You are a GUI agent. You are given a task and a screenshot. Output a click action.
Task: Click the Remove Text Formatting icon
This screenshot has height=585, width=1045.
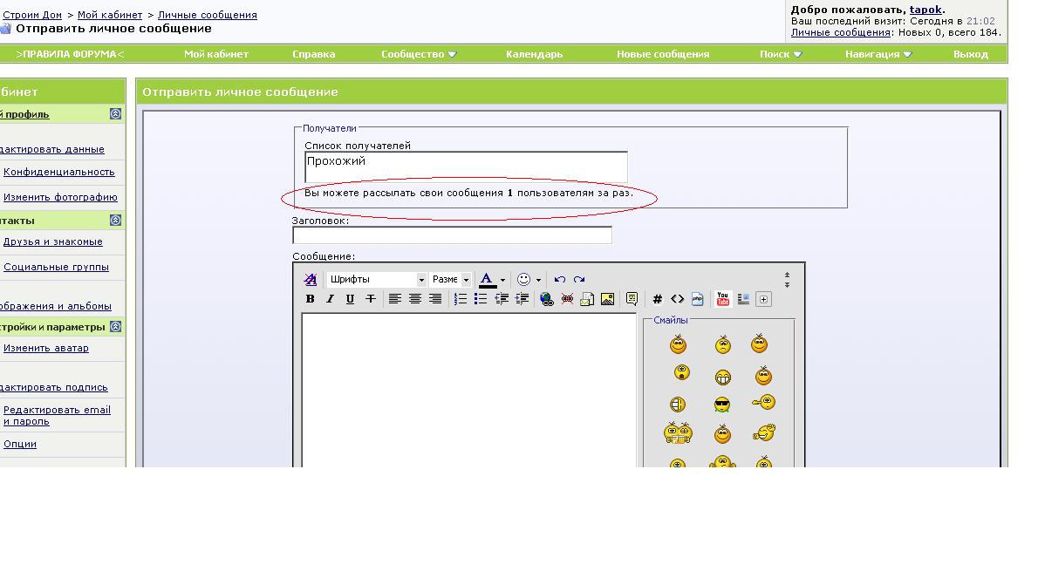[x=310, y=279]
